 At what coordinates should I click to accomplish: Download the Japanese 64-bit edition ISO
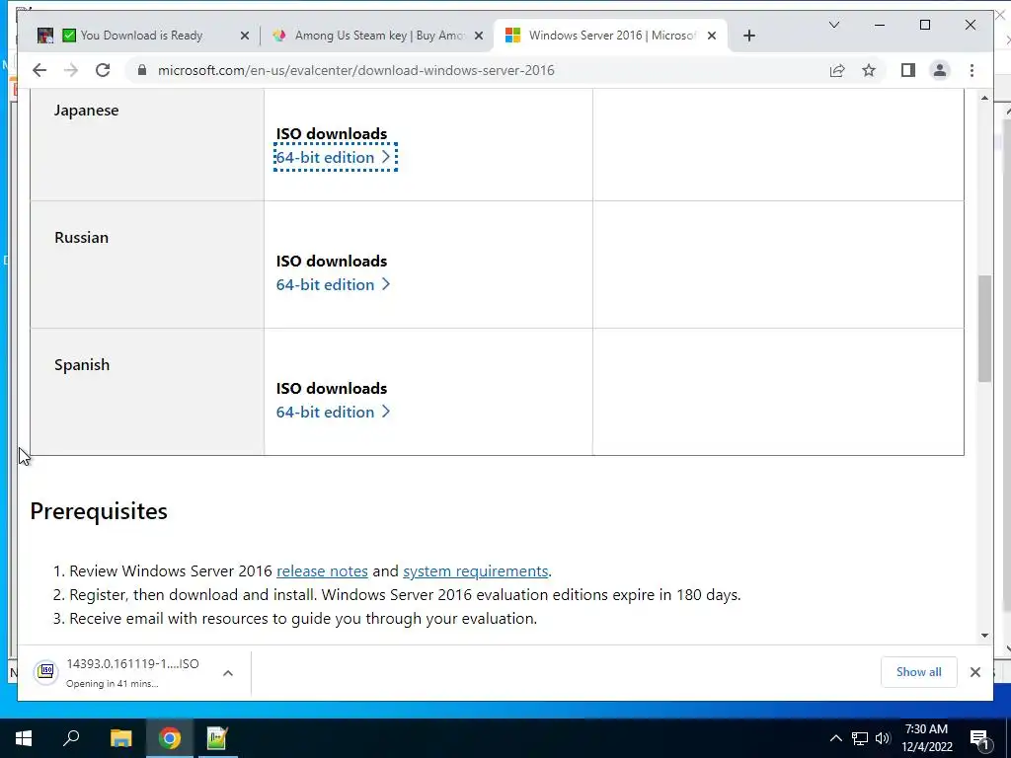click(335, 157)
